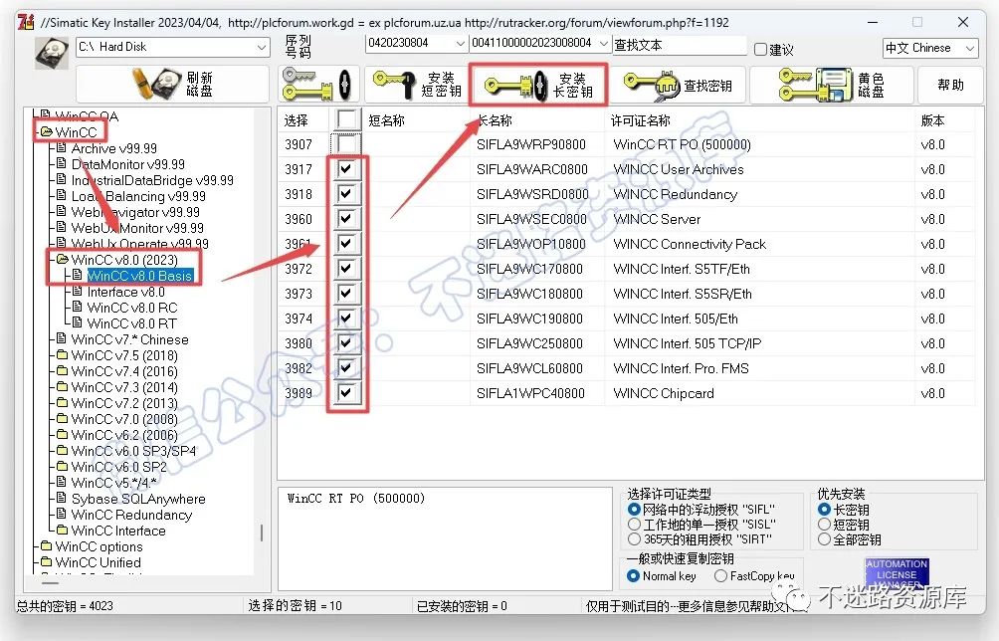Click the find key button
Screen dimensions: 999x641
click(x=677, y=85)
